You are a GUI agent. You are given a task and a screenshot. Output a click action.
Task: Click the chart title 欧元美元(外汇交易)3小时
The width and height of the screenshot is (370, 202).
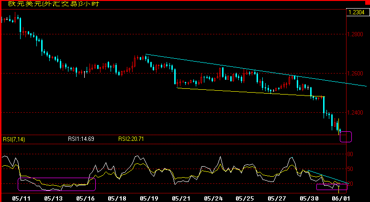click(x=54, y=4)
